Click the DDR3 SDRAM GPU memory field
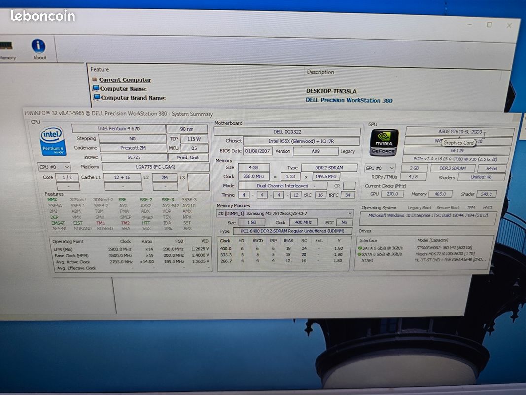 tap(453, 168)
